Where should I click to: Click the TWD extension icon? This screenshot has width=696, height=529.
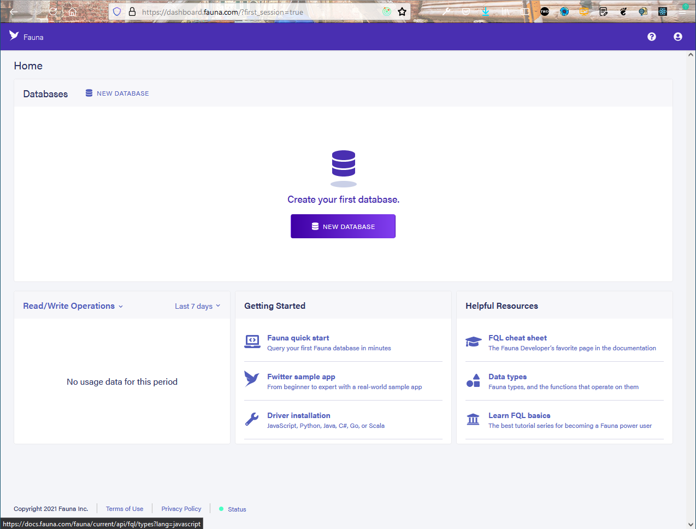[x=545, y=11]
